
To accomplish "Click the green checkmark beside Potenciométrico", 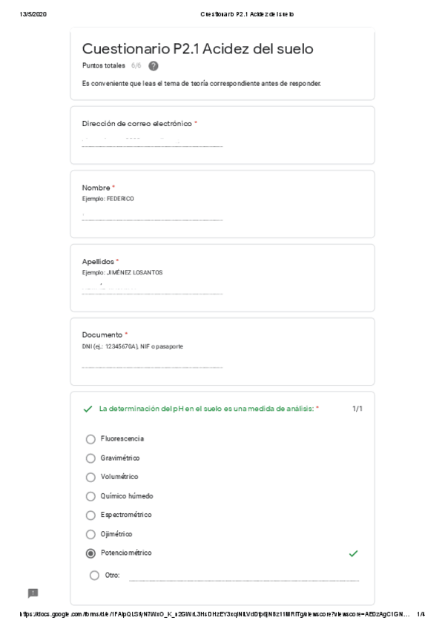I will tap(353, 553).
